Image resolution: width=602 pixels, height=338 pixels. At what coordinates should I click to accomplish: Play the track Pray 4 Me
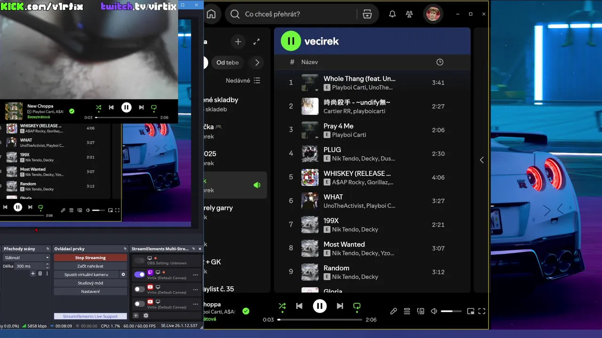[x=372, y=130]
